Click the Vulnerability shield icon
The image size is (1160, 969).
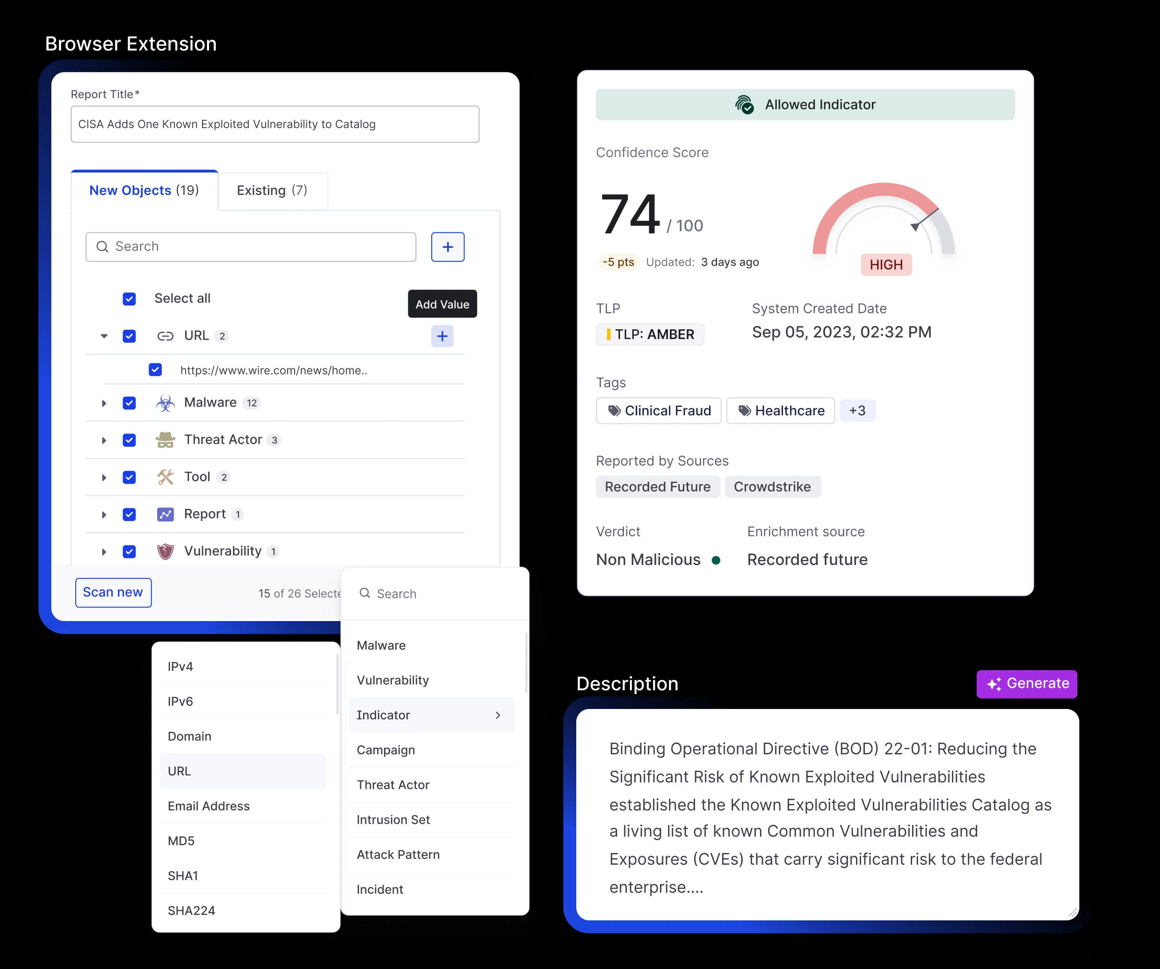[x=165, y=551]
